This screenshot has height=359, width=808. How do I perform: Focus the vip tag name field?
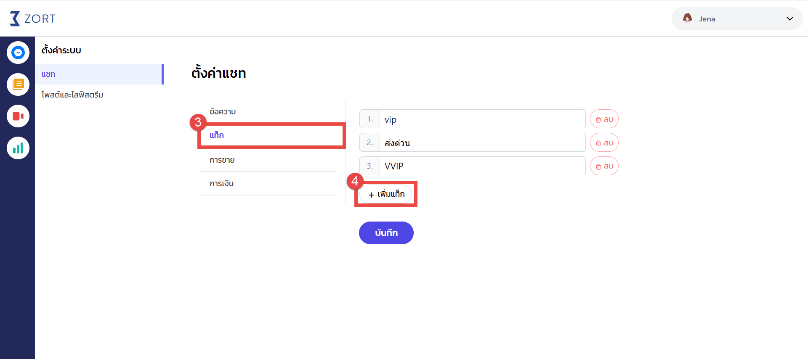[482, 119]
